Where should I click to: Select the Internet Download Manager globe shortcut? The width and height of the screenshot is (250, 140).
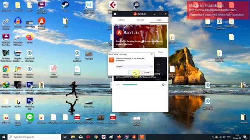[6, 87]
